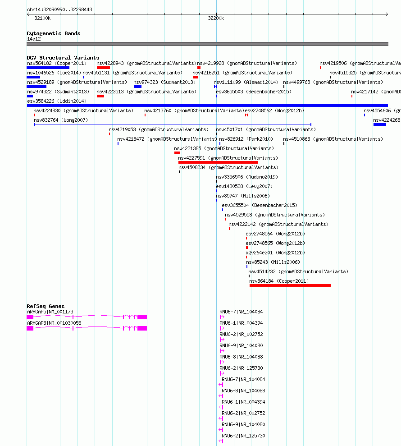401x446 pixels.
Task: Click the nsv4508234 variant label
Action: (228, 168)
